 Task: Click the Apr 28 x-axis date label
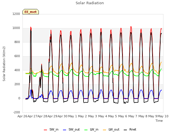tap(42, 116)
